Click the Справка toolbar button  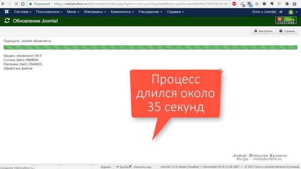(x=287, y=31)
